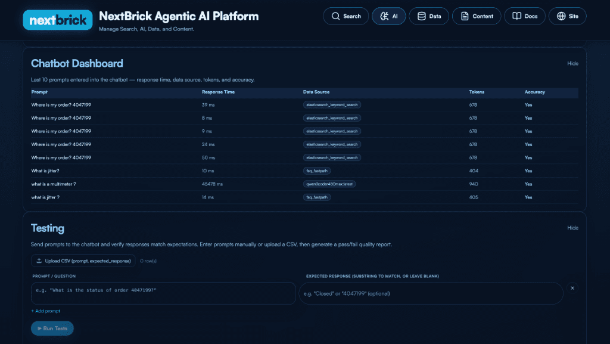Hide the Testing section
610x344 pixels.
coord(572,228)
